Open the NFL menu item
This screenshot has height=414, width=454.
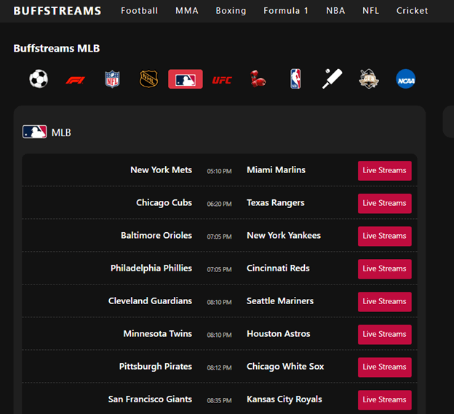[x=370, y=11]
